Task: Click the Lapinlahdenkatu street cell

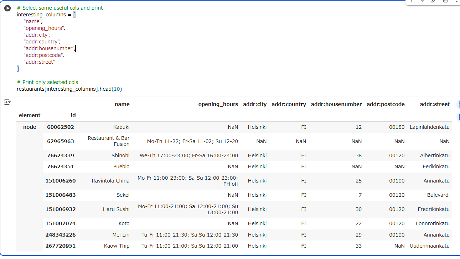Action: coord(430,127)
